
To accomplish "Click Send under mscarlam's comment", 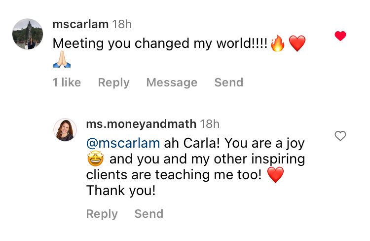I will (x=228, y=82).
